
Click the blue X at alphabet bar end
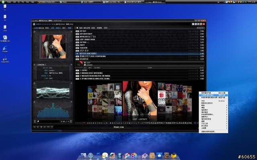[x=195, y=123]
